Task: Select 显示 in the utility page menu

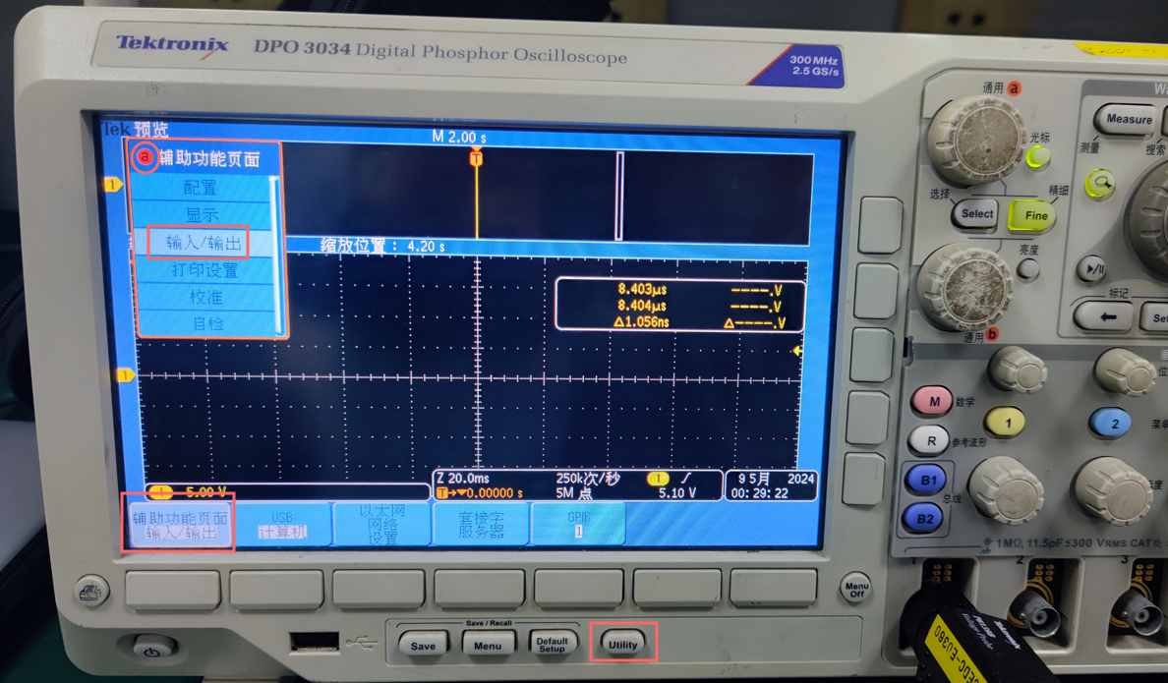Action: [x=202, y=215]
